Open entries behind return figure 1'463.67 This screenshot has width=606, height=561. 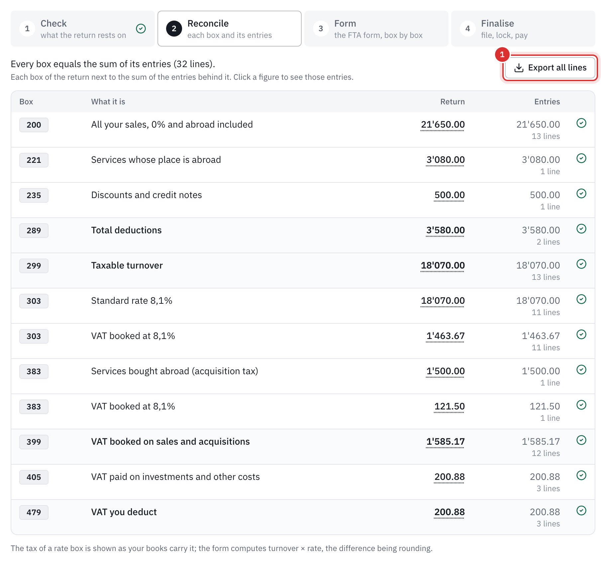(445, 336)
